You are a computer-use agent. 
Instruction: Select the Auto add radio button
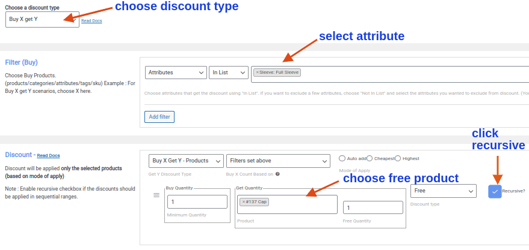[x=342, y=158]
